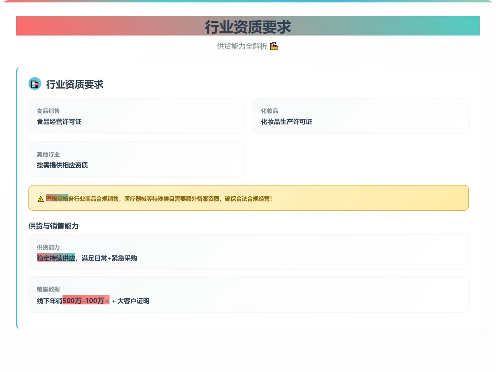Click the round icon beside 行业资质要求 section heading

[35, 84]
